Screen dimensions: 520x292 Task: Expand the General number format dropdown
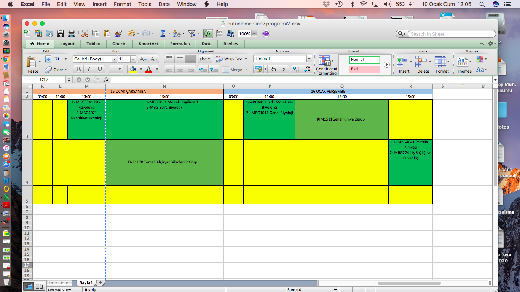(309, 59)
